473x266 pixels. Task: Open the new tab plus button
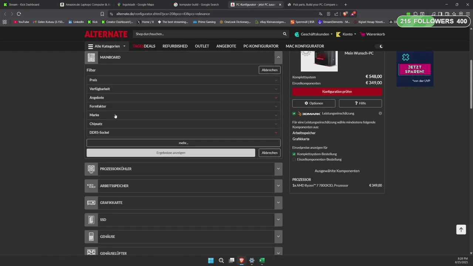[346, 4]
